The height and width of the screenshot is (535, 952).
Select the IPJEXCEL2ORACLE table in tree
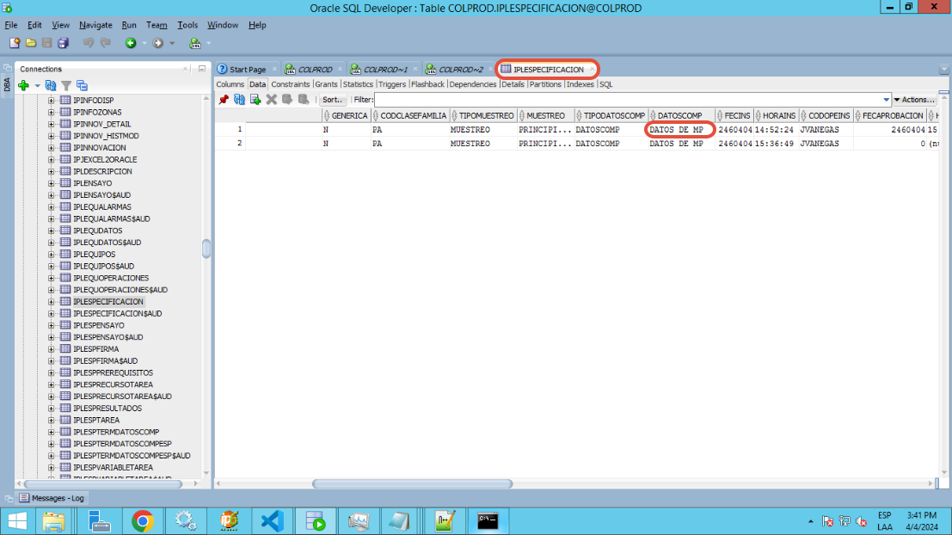point(105,160)
